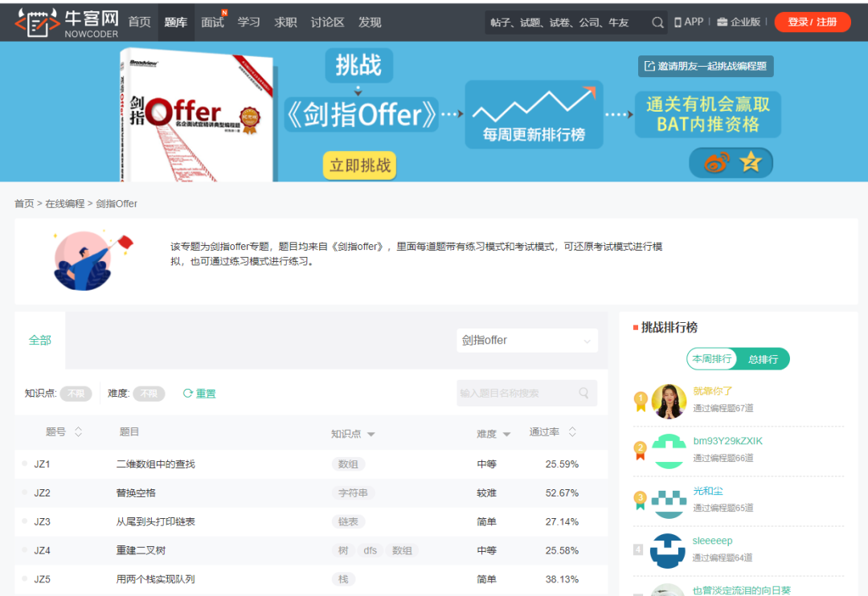The height and width of the screenshot is (596, 868).
Task: Switch ranking to 总排行
Action: [763, 359]
